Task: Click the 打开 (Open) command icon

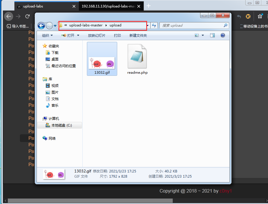Action: (x=64, y=35)
